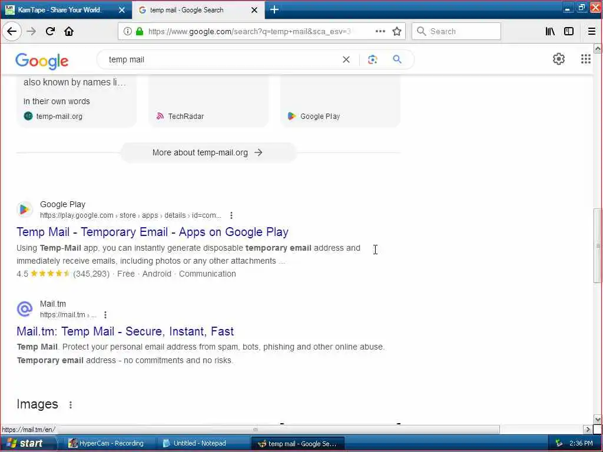Click the forward navigation arrow
Image resolution: width=603 pixels, height=452 pixels.
31,32
